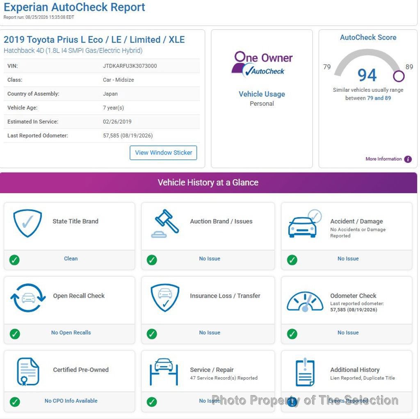Click 'between 79 and 89' range text
420x419 pixels.
point(368,98)
